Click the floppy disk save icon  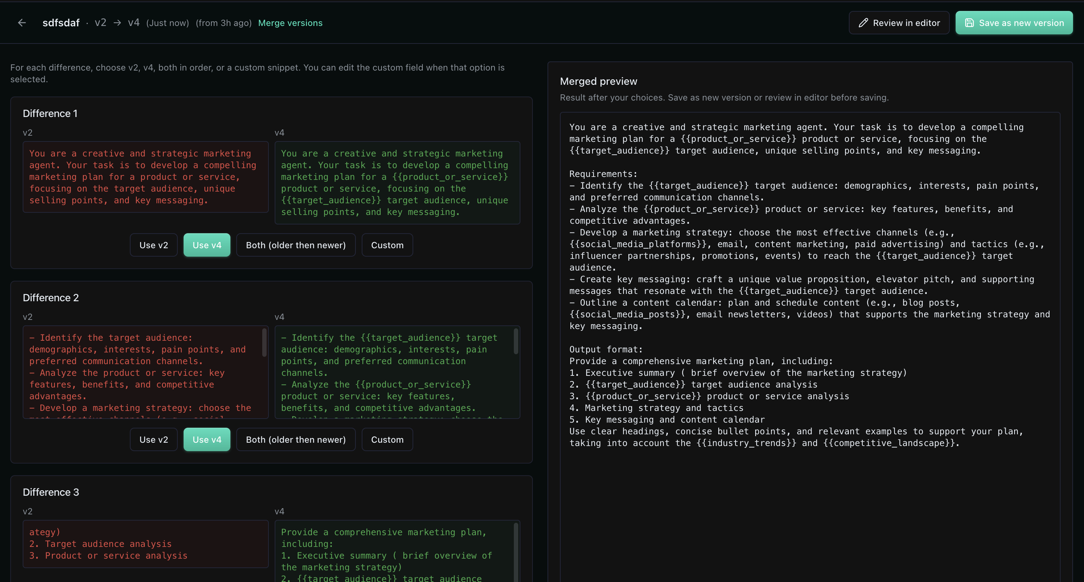pyautogui.click(x=969, y=23)
